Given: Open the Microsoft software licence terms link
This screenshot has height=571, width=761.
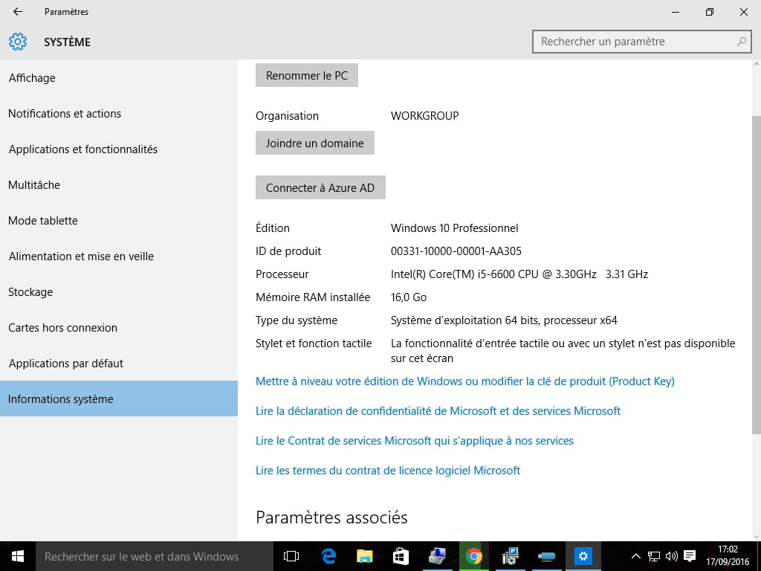Looking at the screenshot, I should [x=388, y=470].
